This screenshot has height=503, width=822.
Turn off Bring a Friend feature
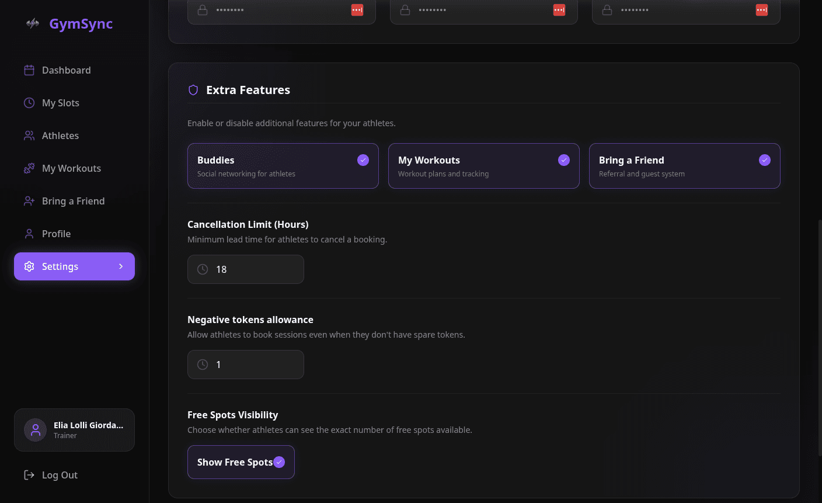[765, 160]
